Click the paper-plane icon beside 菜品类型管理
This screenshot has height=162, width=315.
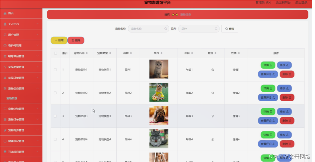[x=5, y=67]
